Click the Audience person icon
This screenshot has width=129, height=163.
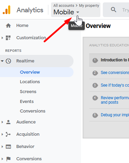click(x=8, y=122)
